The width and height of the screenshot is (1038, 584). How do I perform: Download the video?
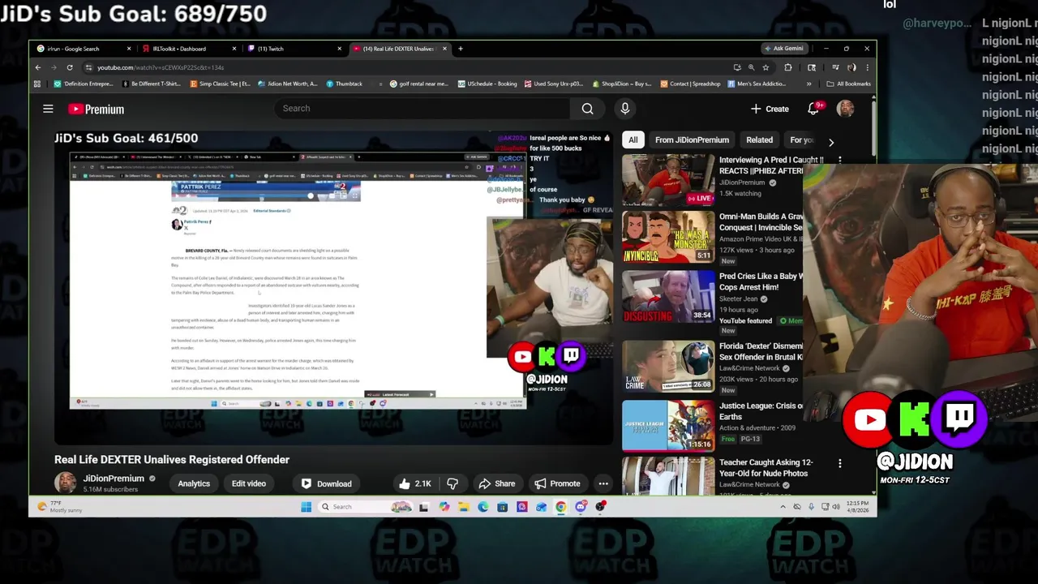(x=326, y=483)
